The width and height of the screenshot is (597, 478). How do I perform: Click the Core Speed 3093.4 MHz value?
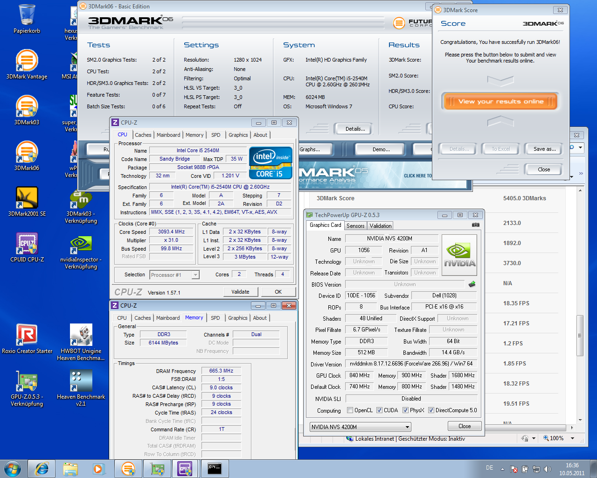pyautogui.click(x=171, y=232)
